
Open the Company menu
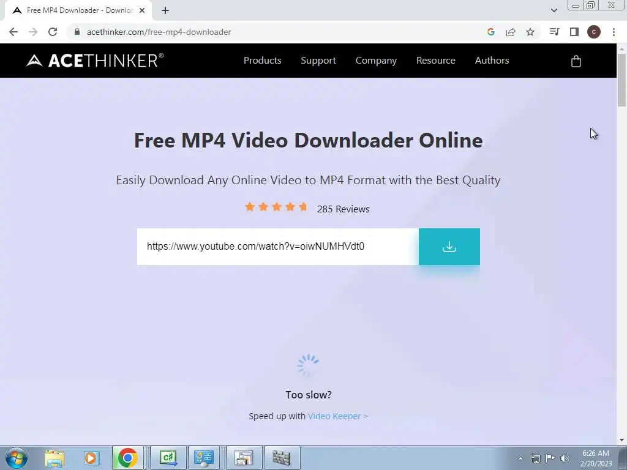(x=376, y=61)
